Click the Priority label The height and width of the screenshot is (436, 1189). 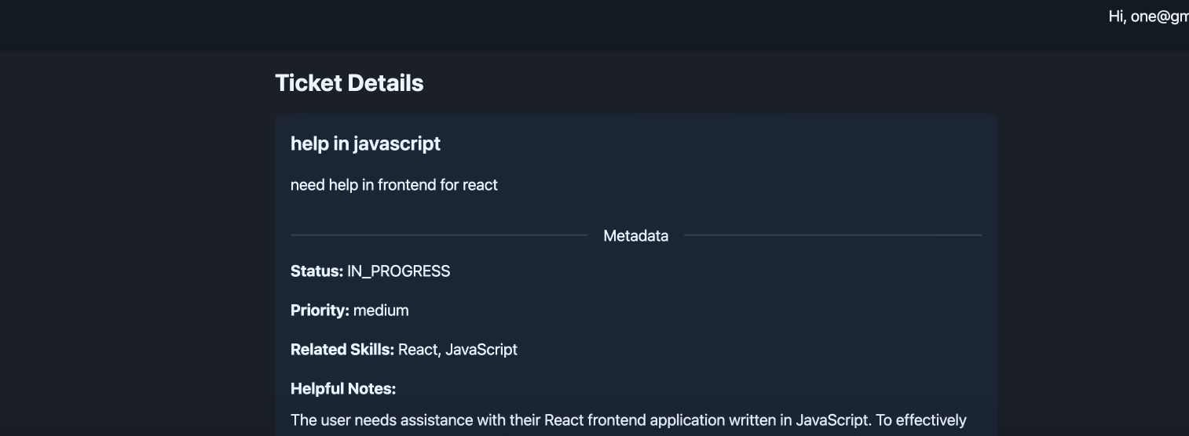320,311
